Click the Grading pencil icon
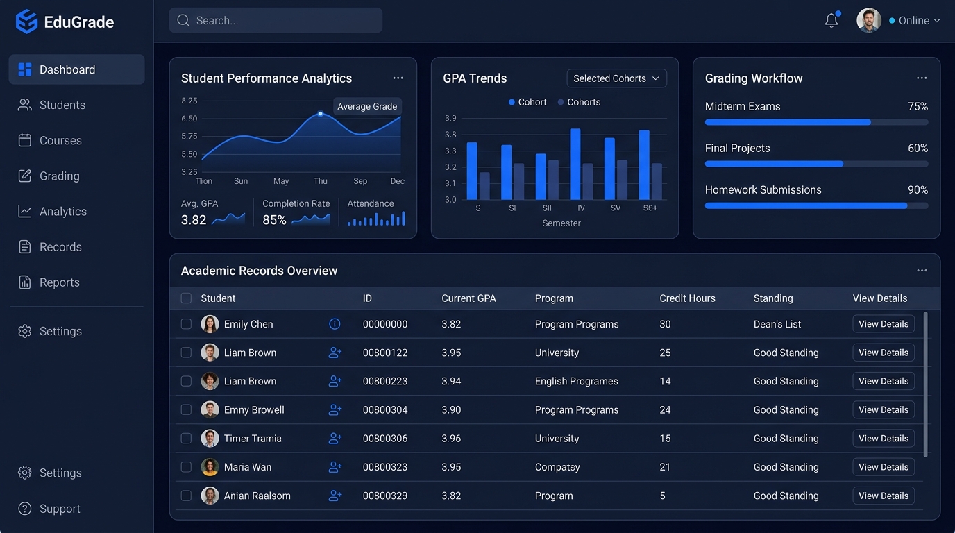 [x=25, y=176]
